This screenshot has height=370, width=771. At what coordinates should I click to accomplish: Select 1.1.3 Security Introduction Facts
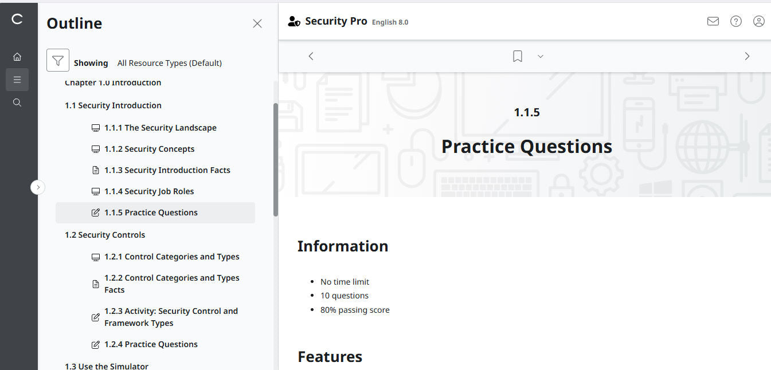(167, 170)
